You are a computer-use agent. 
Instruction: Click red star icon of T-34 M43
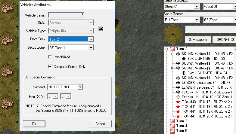click(x=178, y=102)
